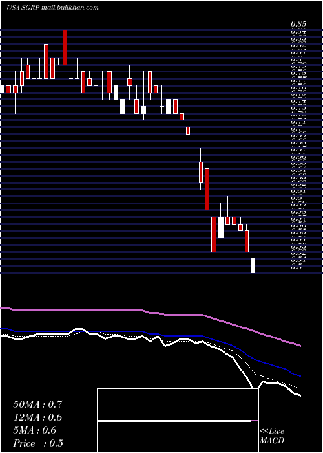Click the tallest red candlestick at chart peak
This screenshot has width=323, height=453.
tap(65, 47)
